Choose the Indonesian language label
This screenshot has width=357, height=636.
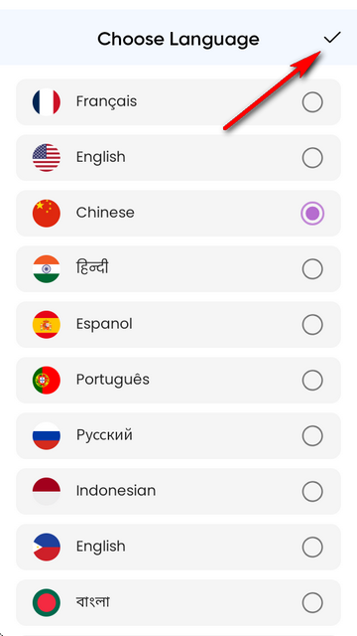point(116,491)
